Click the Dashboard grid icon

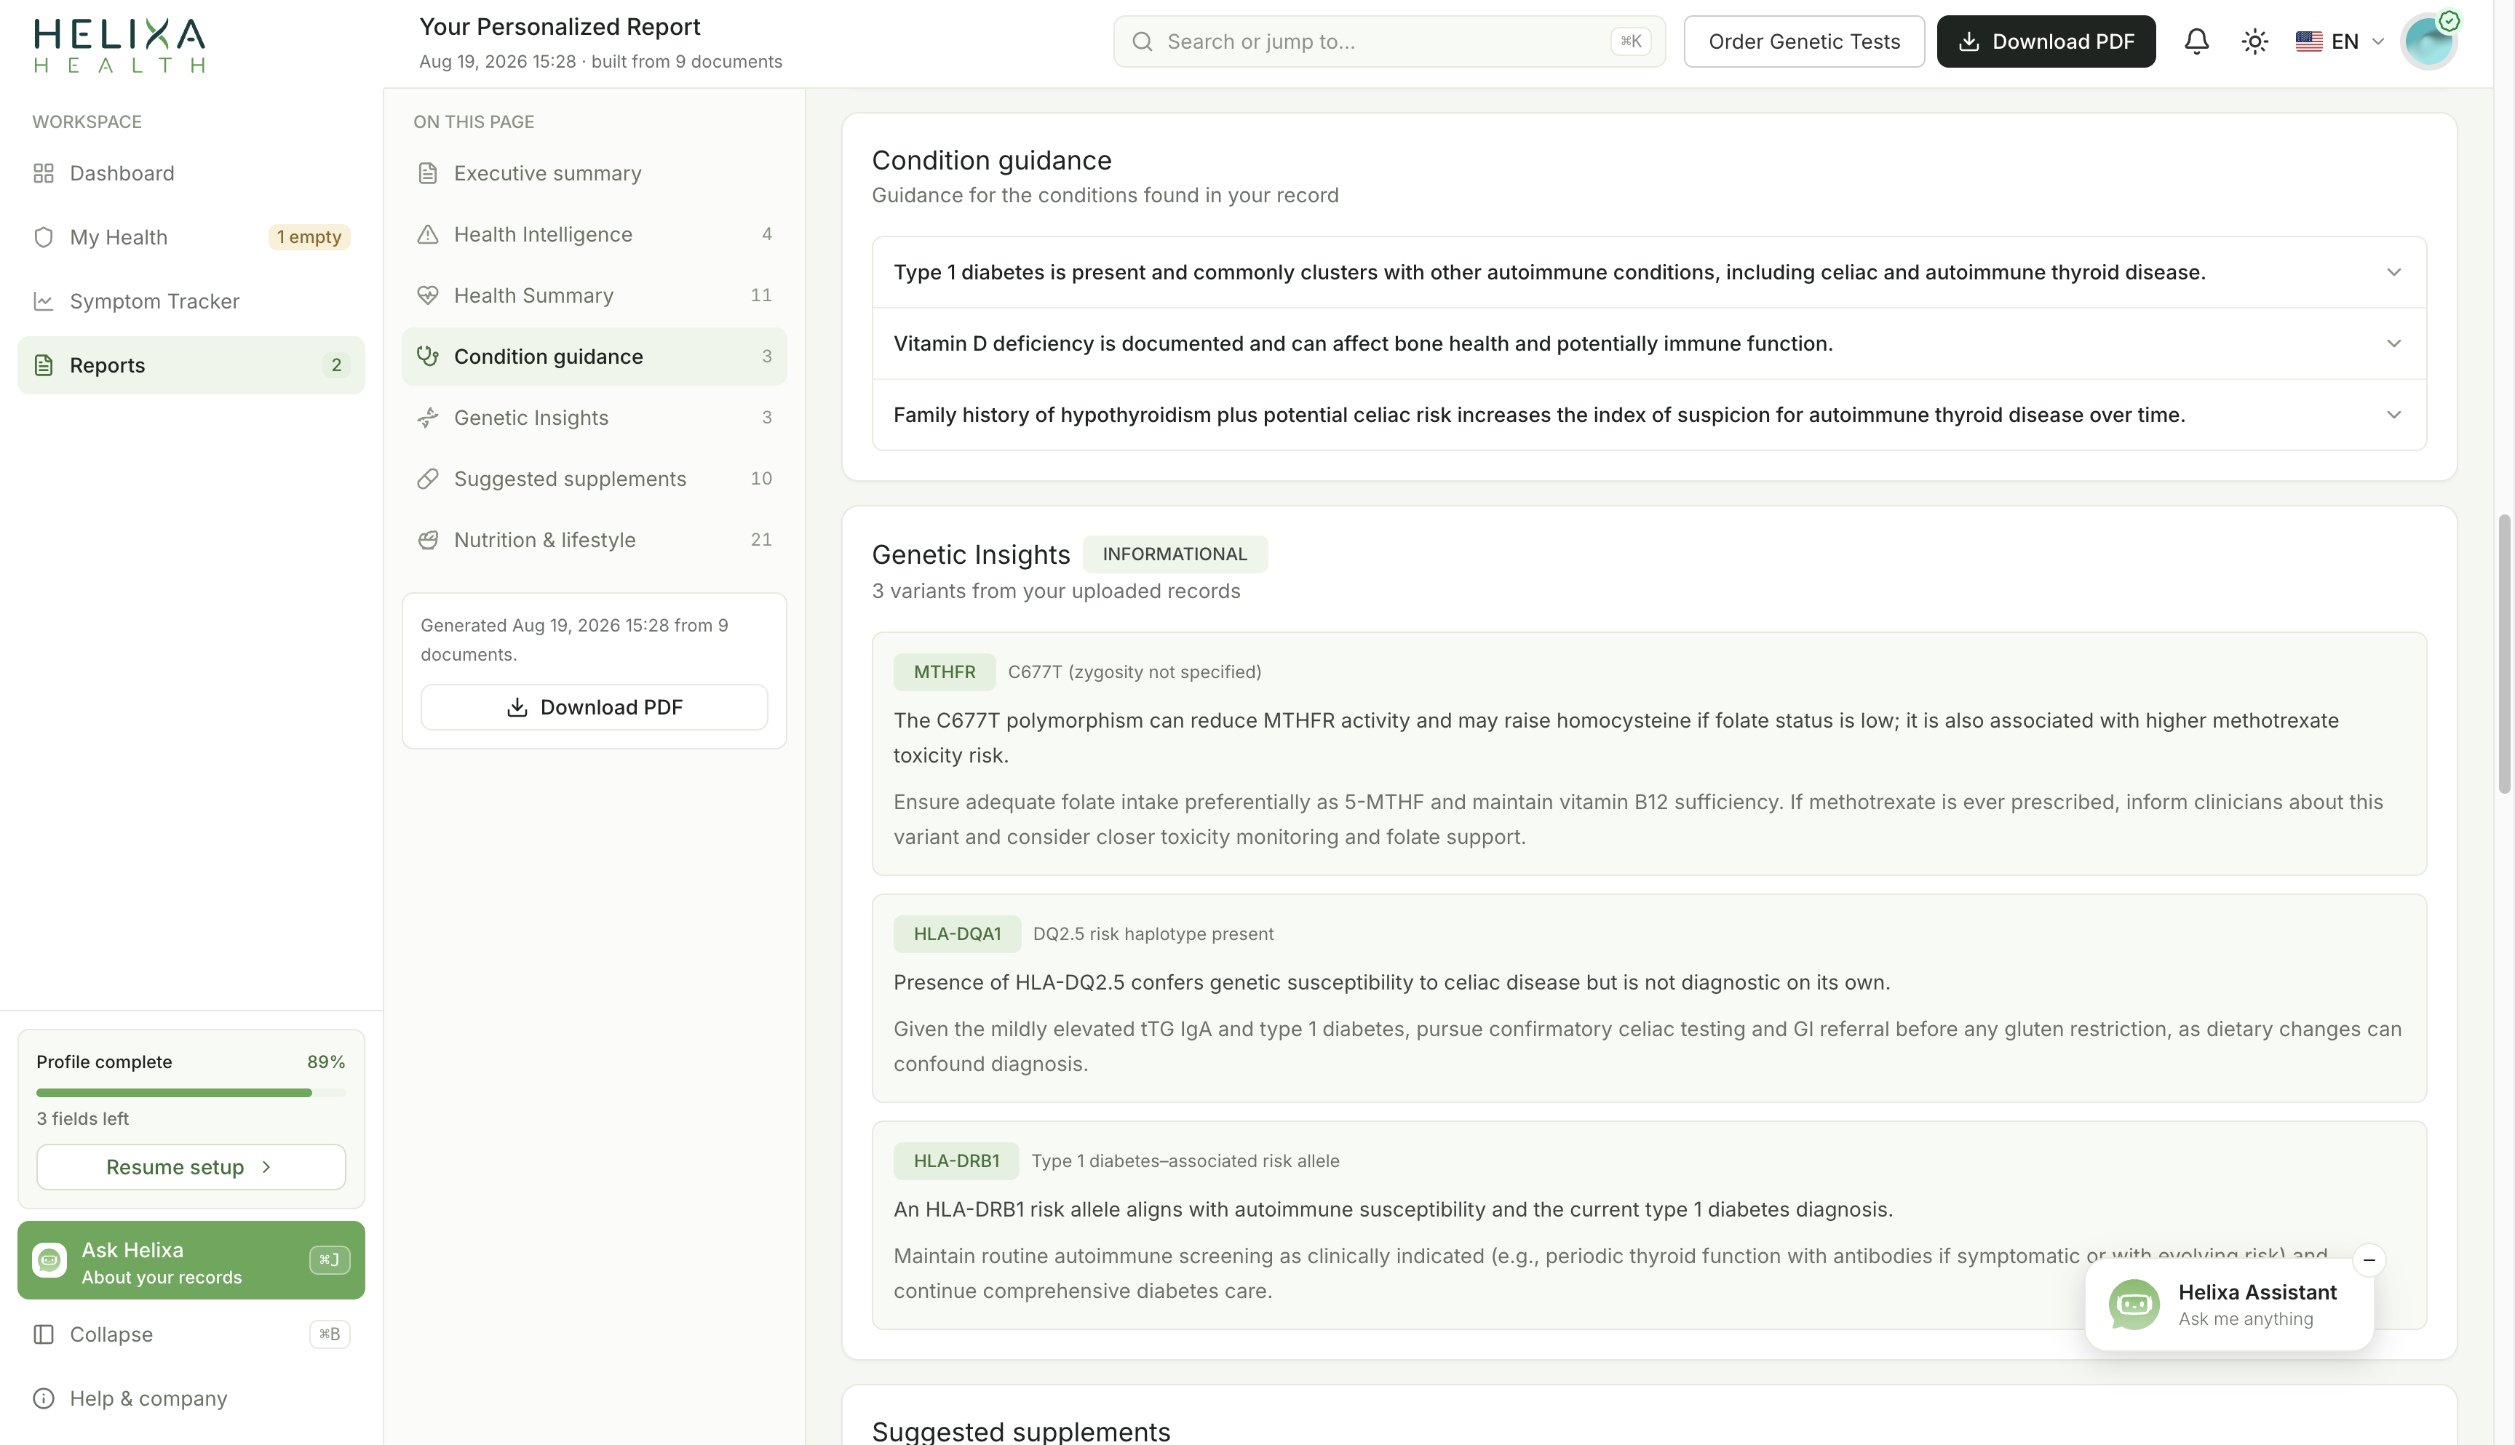point(44,174)
